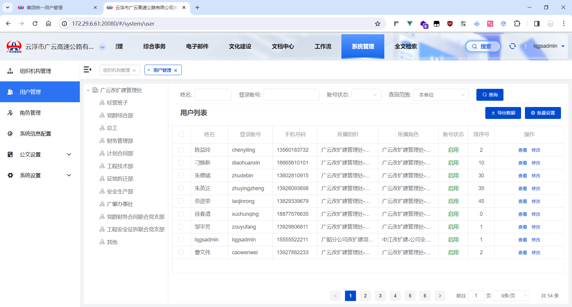
Task: Close the 用户管理 tab
Action: point(176,70)
